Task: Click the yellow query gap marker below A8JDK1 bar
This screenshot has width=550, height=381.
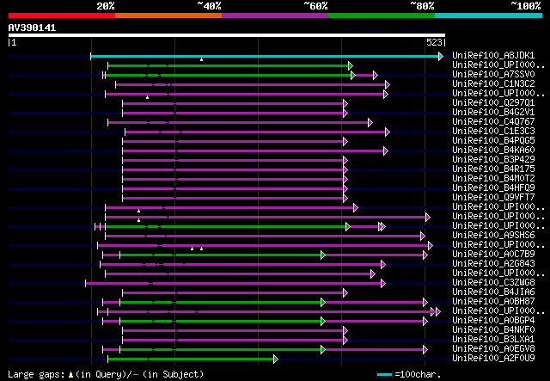Action: pyautogui.click(x=201, y=59)
